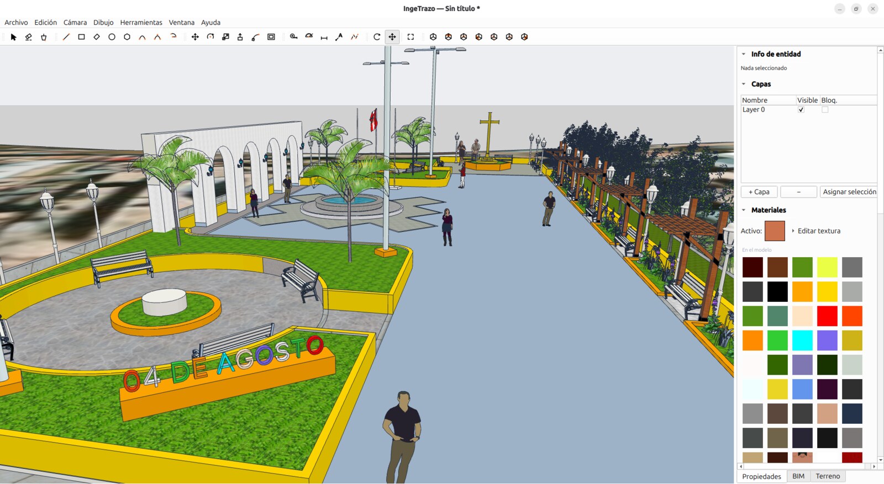Pick the cornflower blue material swatch
This screenshot has width=884, height=484.
pyautogui.click(x=802, y=389)
